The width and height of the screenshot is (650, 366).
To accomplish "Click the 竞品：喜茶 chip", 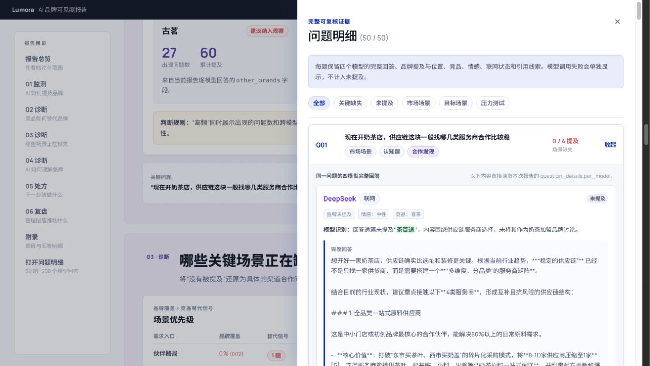I will (408, 214).
